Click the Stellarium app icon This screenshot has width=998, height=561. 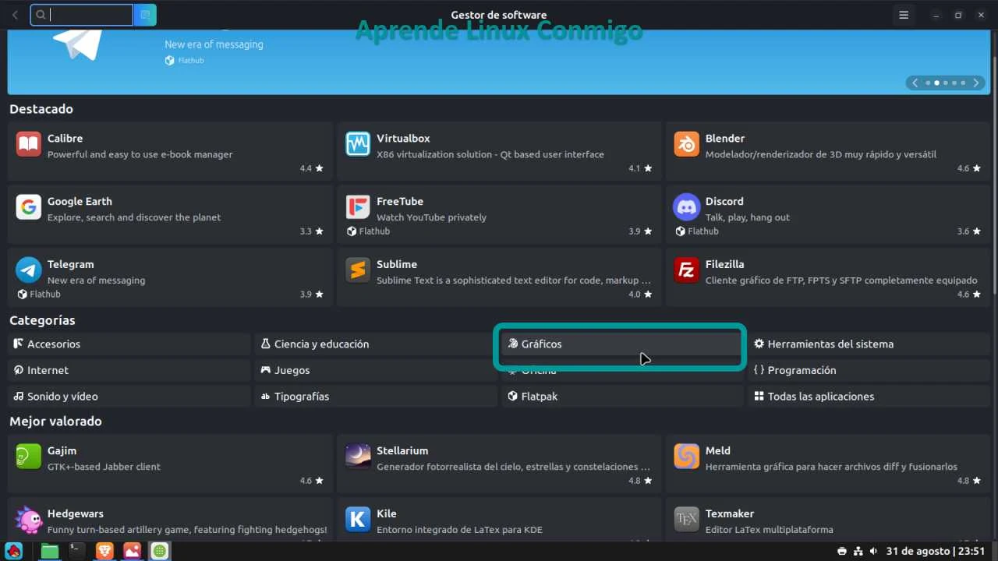pyautogui.click(x=358, y=457)
